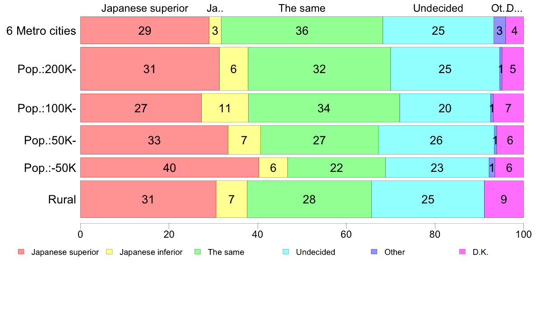Click the axis tick label 60

pyautogui.click(x=347, y=234)
